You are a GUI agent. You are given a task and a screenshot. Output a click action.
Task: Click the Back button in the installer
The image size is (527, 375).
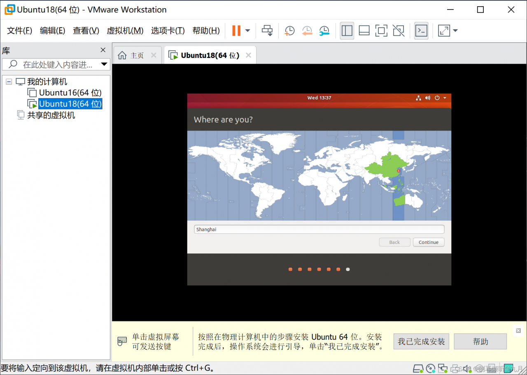[x=394, y=242]
